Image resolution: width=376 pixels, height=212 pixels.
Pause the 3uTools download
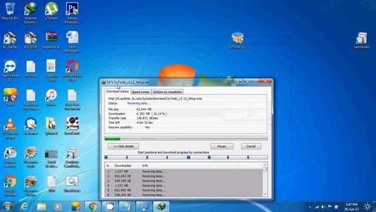tap(221, 147)
